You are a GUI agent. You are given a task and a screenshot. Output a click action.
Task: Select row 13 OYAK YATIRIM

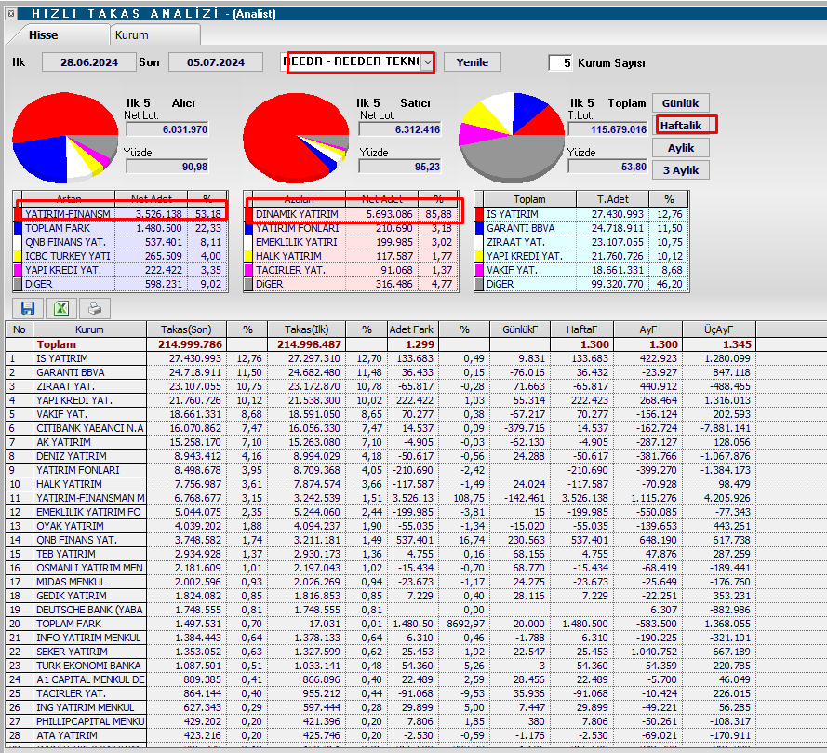tap(380, 526)
